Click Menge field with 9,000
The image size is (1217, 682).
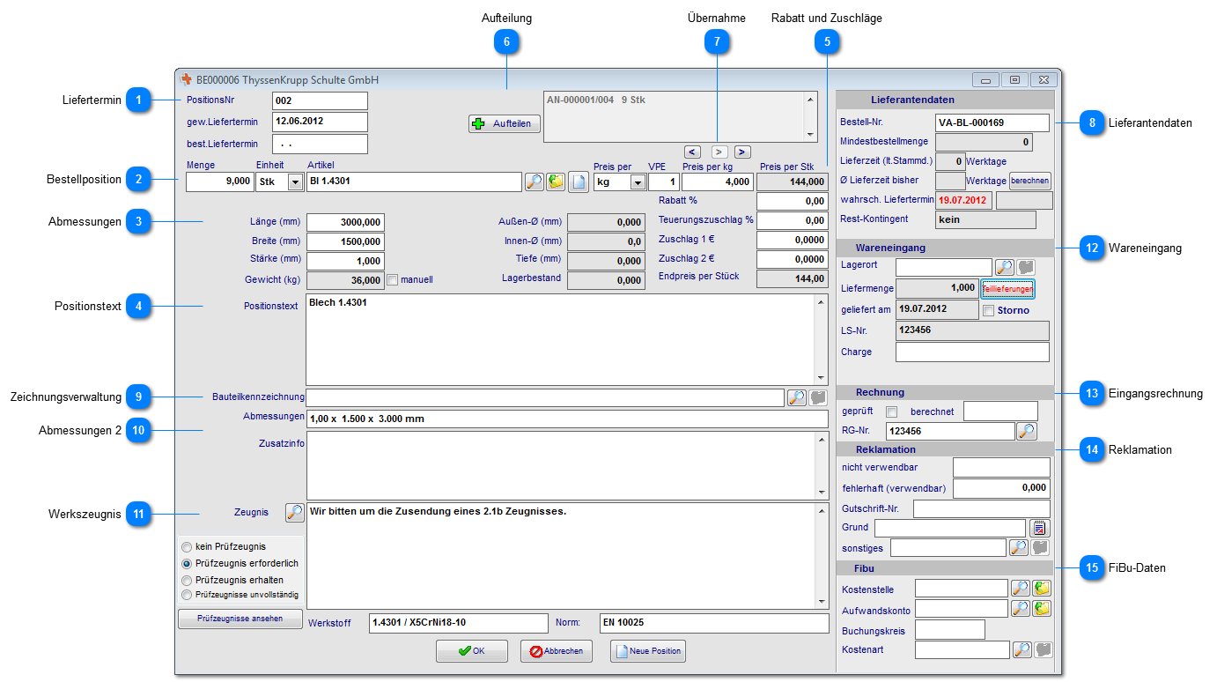tap(219, 182)
